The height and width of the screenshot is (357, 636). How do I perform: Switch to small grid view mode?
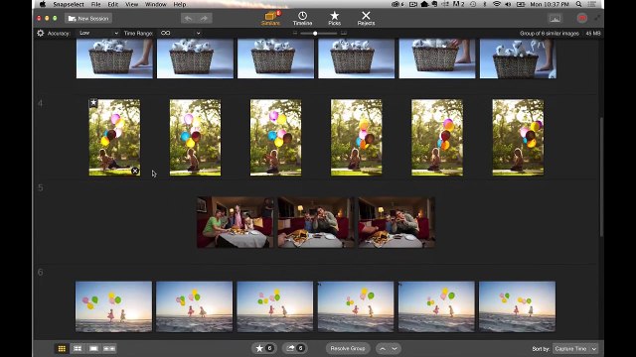pyautogui.click(x=62, y=348)
